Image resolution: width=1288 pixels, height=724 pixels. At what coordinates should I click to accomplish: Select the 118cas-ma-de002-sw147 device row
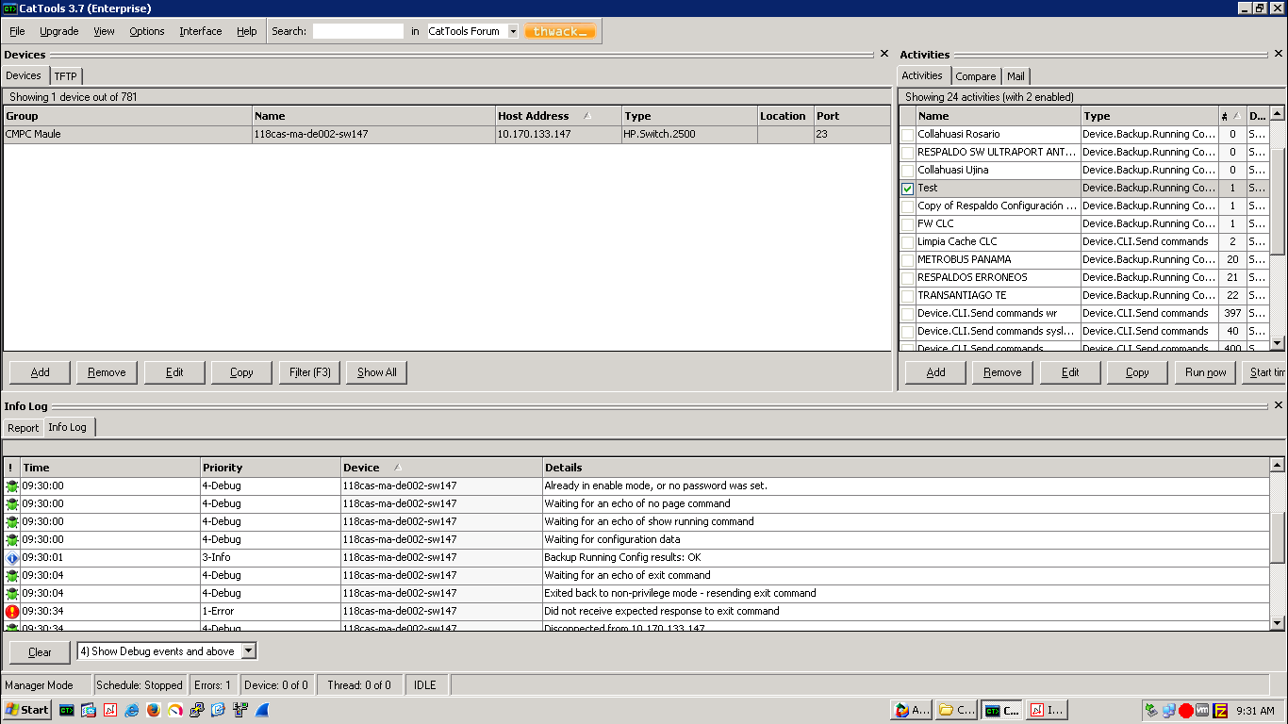tap(447, 134)
